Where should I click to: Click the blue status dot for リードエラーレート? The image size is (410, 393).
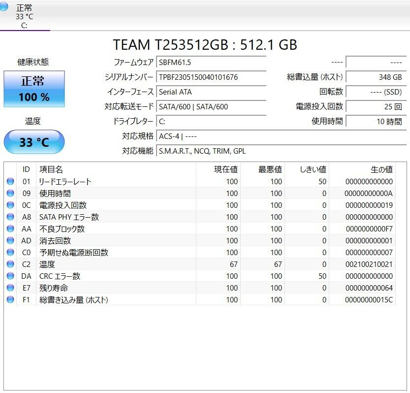pyautogui.click(x=10, y=181)
